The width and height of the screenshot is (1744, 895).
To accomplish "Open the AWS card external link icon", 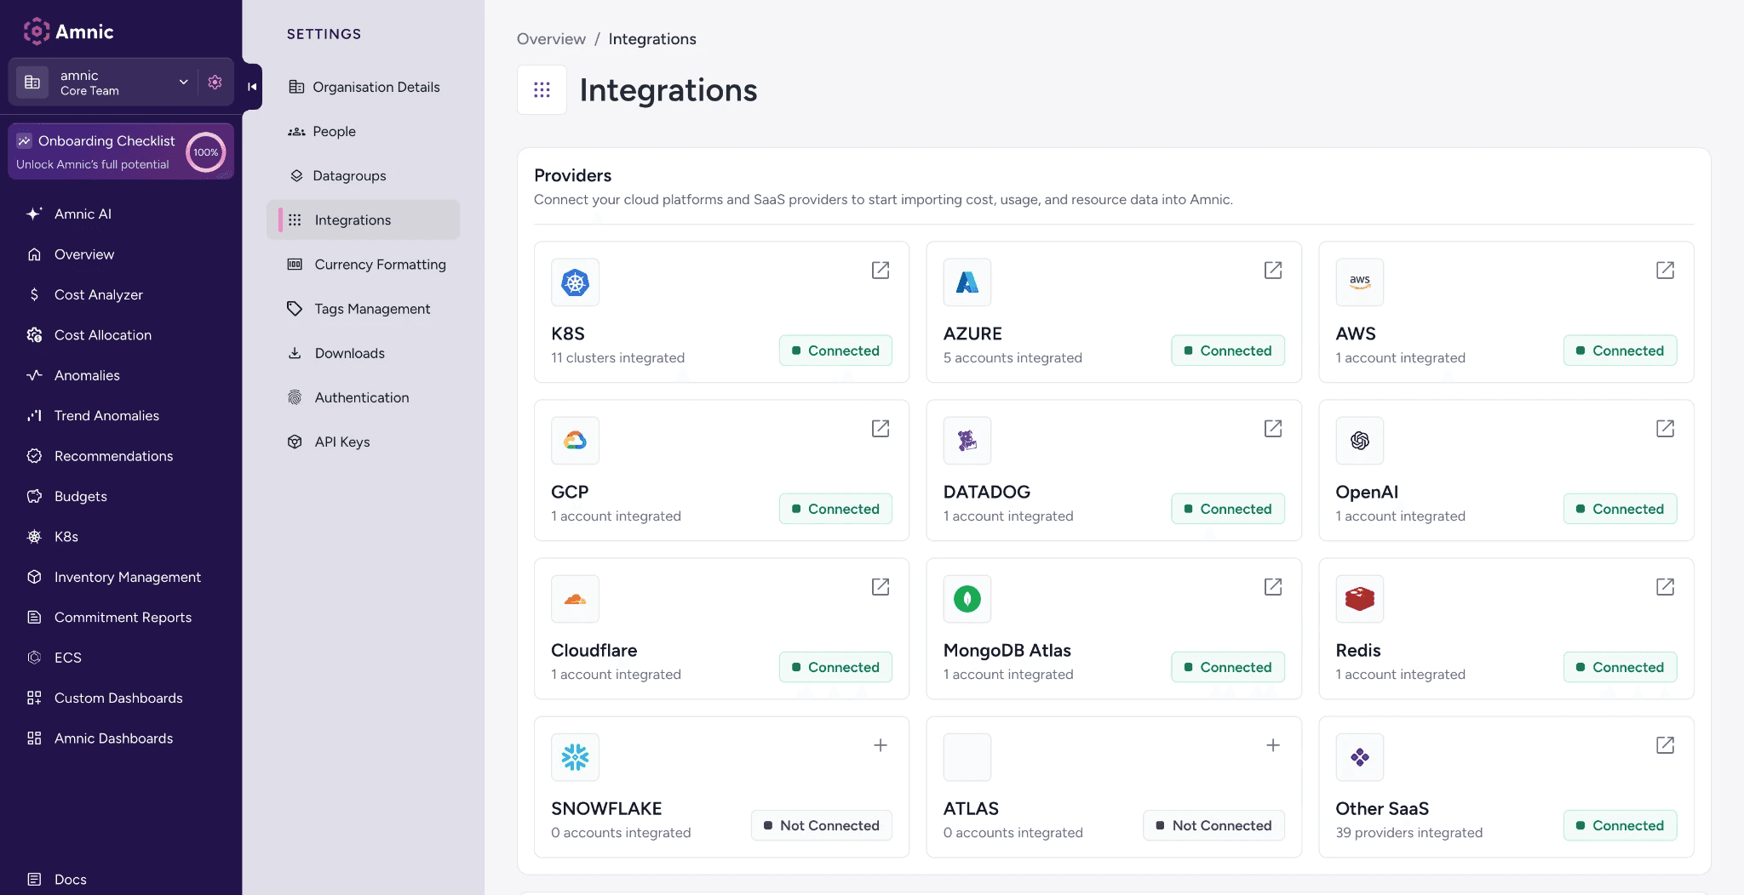I will [1665, 270].
